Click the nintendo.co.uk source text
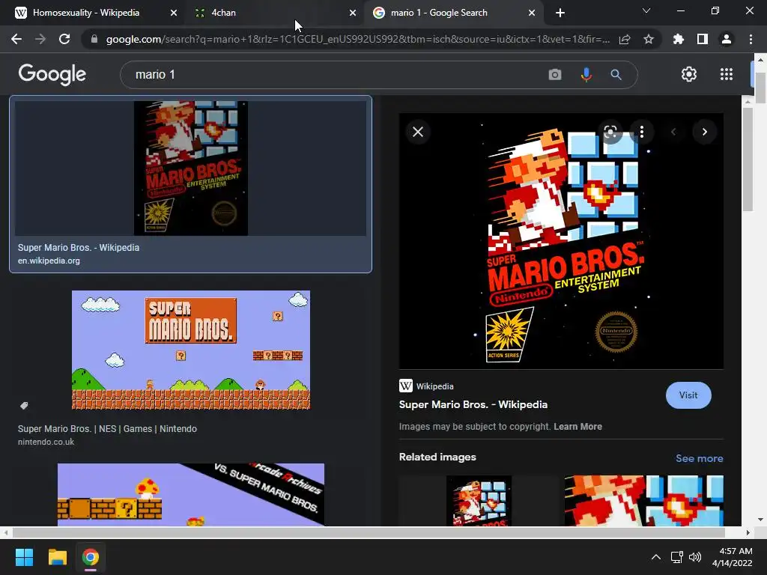 (46, 442)
